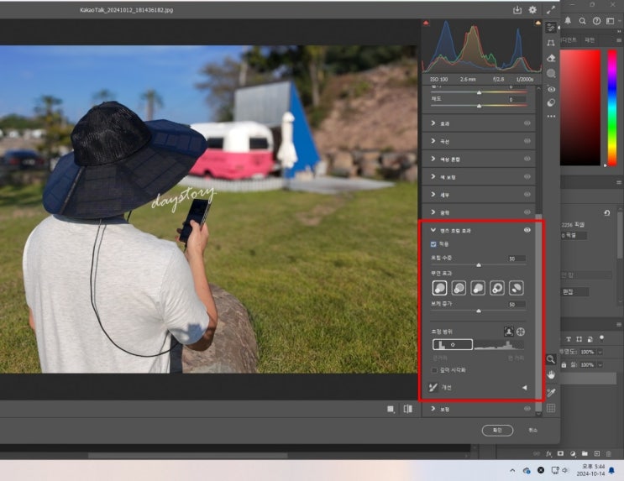624x481 pixels.
Task: Toggle Lens Blur panel eye visibility
Action: [527, 229]
